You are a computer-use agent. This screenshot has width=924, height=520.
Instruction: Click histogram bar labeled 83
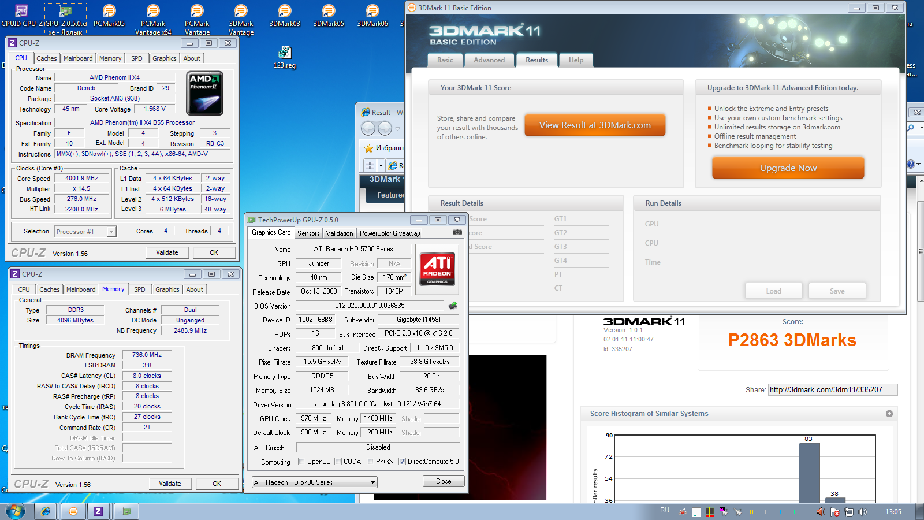(x=809, y=473)
